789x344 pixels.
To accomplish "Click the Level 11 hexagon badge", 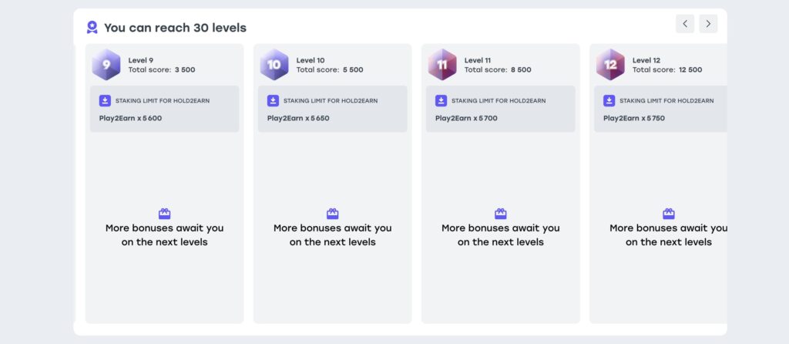I will click(442, 65).
